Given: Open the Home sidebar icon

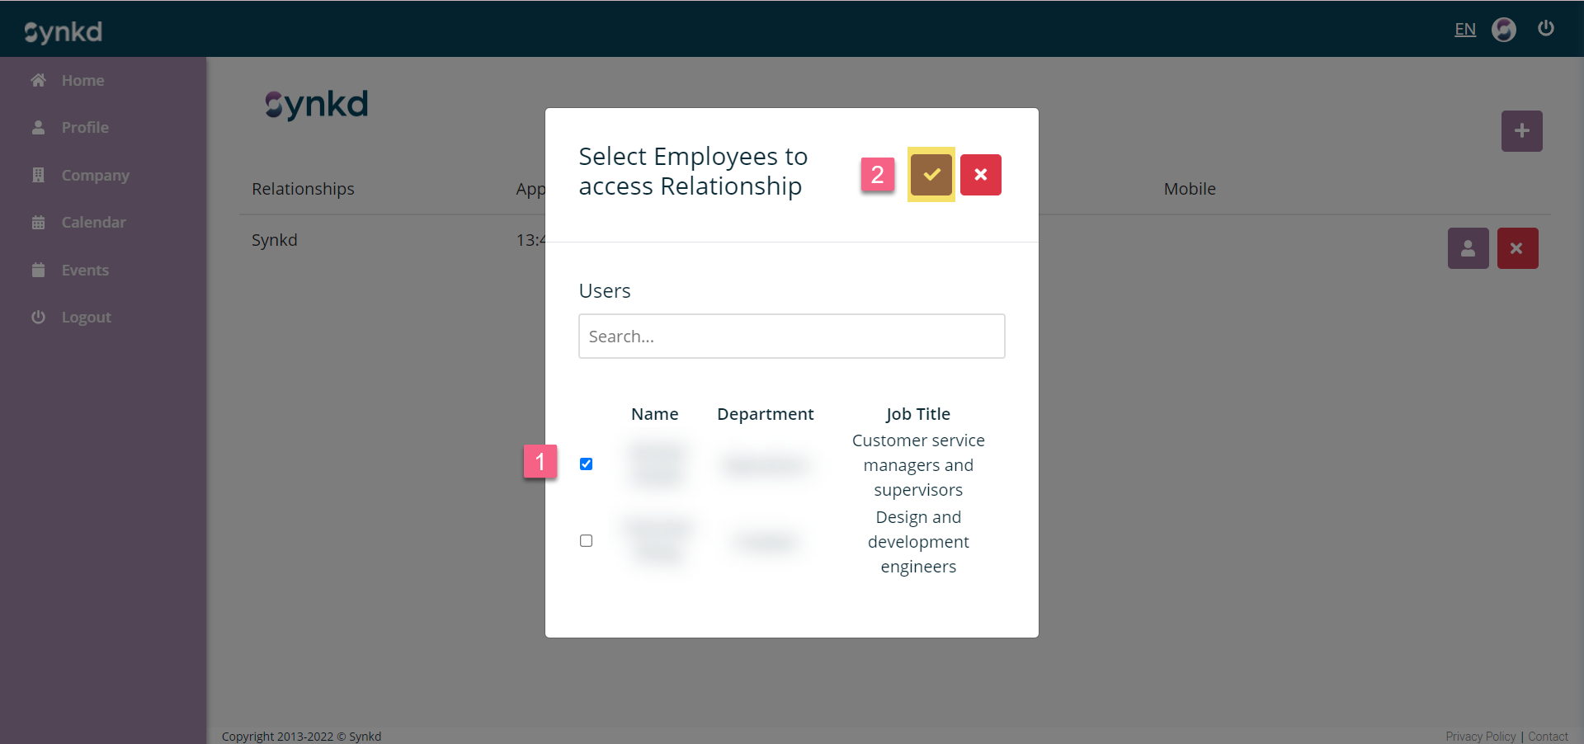Looking at the screenshot, I should [38, 80].
